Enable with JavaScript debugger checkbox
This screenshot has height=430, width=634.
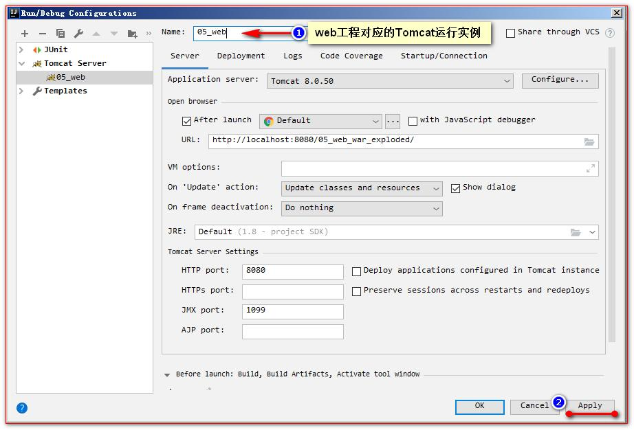pos(413,121)
